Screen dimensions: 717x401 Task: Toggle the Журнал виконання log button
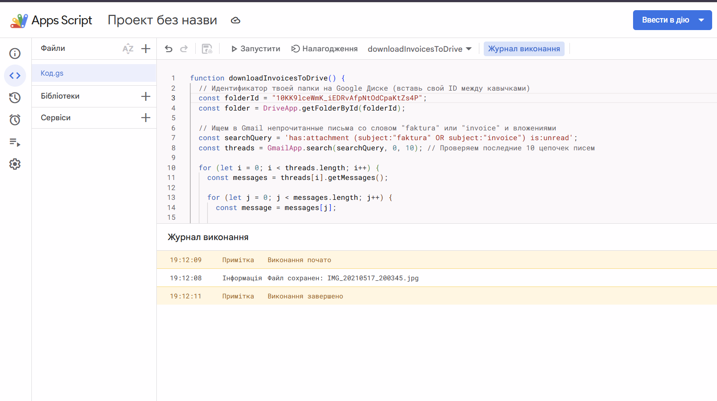coord(524,49)
